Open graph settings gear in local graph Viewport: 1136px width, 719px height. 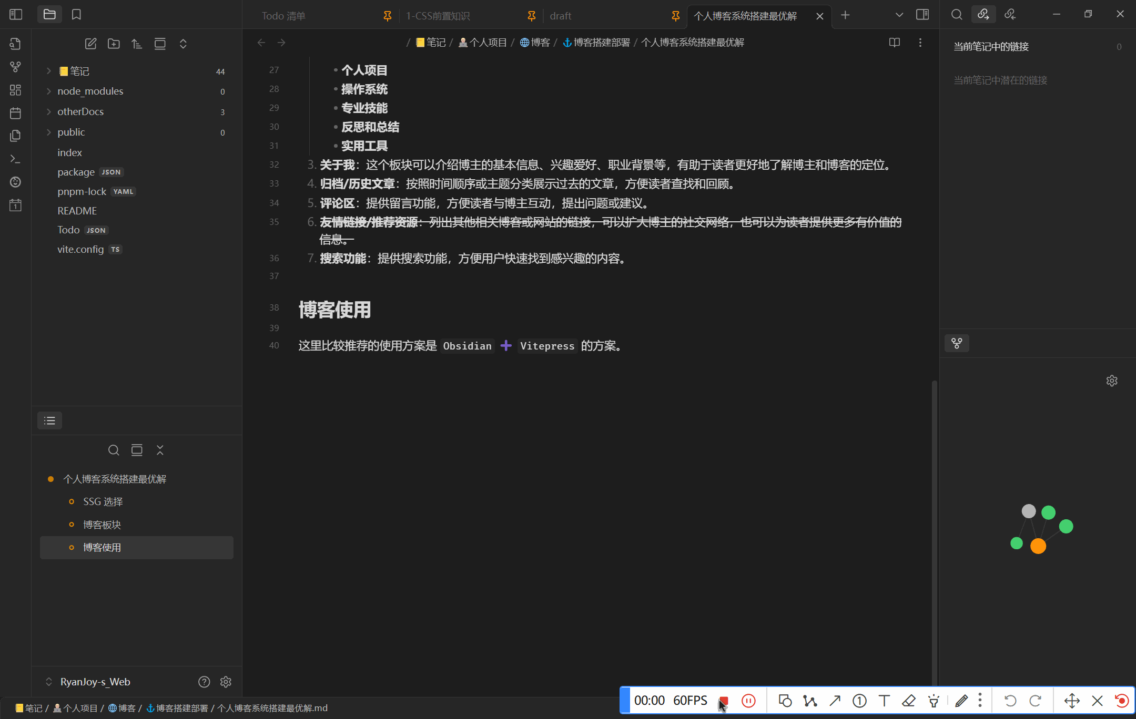coord(1111,381)
